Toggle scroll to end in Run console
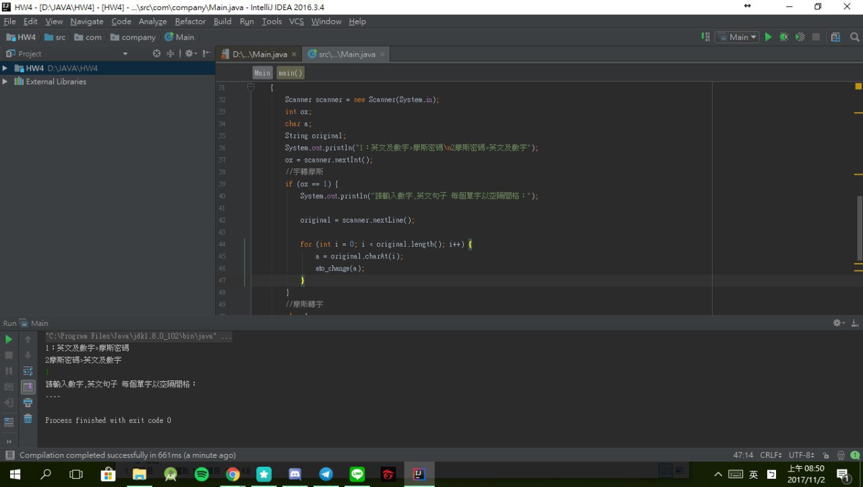This screenshot has width=863, height=487. pyautogui.click(x=28, y=386)
